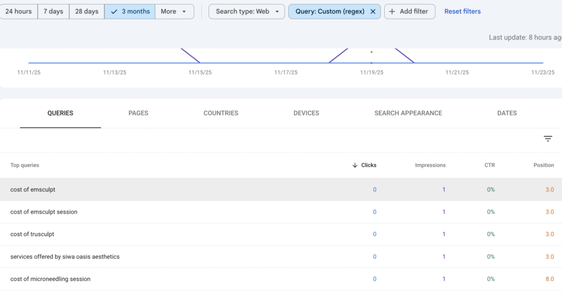Select the 28 days date range
The height and width of the screenshot is (292, 562).
pos(87,12)
